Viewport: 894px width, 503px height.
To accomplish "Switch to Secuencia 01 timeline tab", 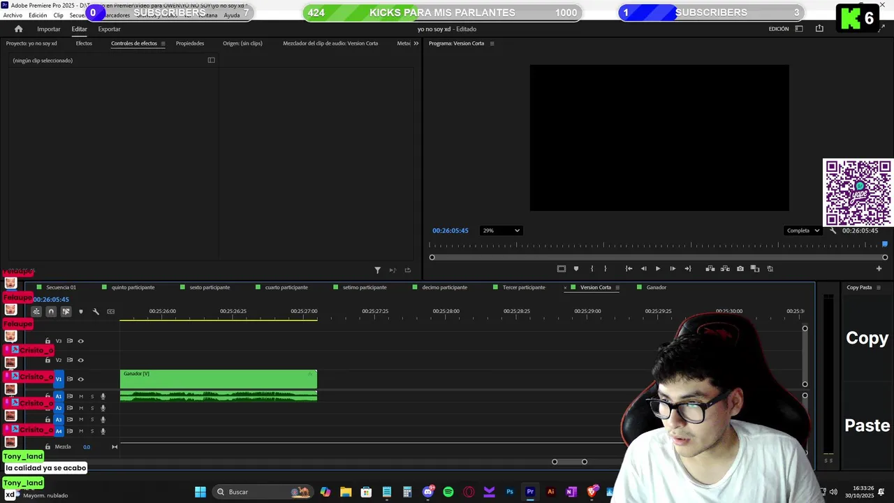I will tap(61, 287).
